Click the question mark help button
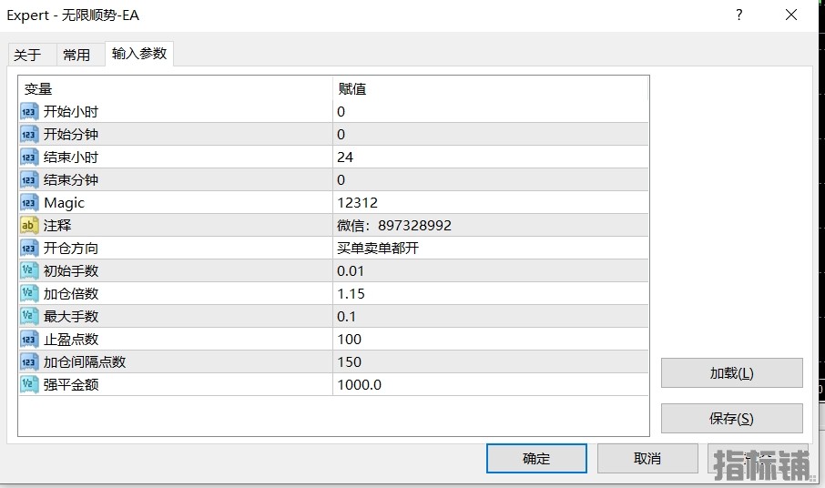Viewport: 825px width, 488px height. click(739, 15)
